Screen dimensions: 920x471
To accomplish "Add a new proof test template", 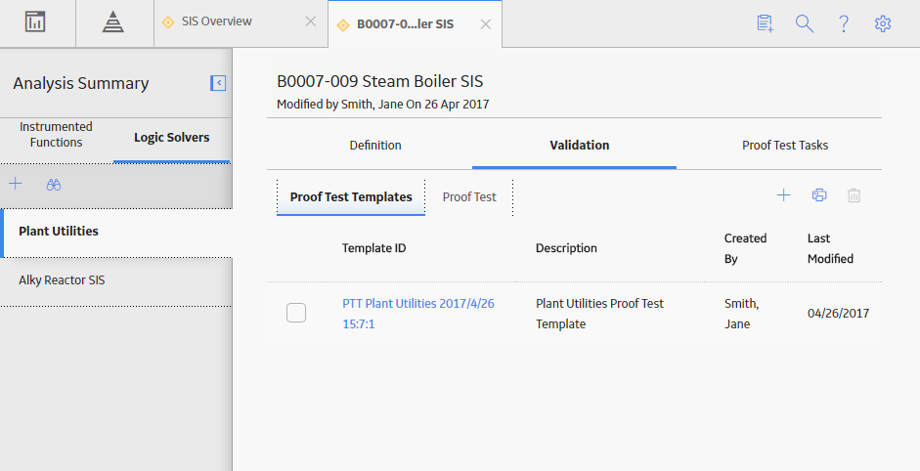I will (783, 195).
